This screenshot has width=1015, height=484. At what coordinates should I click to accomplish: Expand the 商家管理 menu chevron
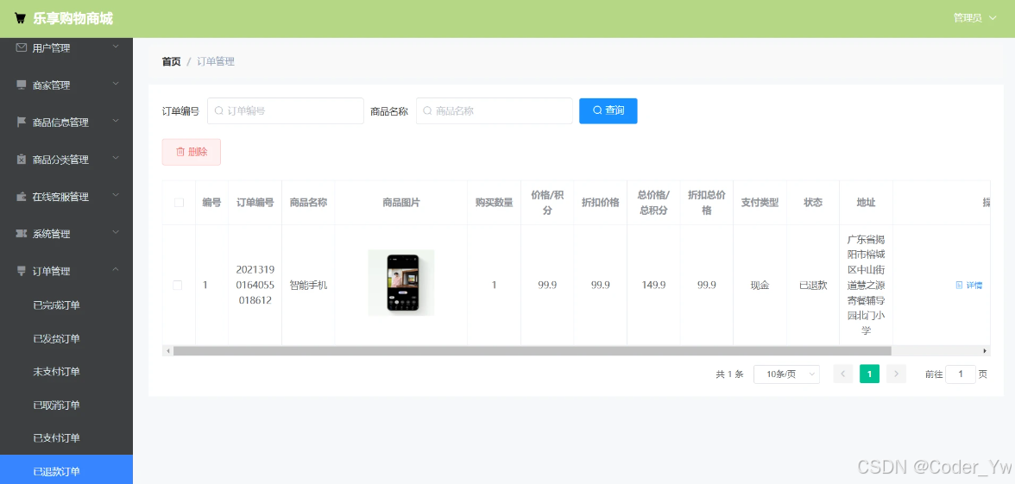point(116,84)
